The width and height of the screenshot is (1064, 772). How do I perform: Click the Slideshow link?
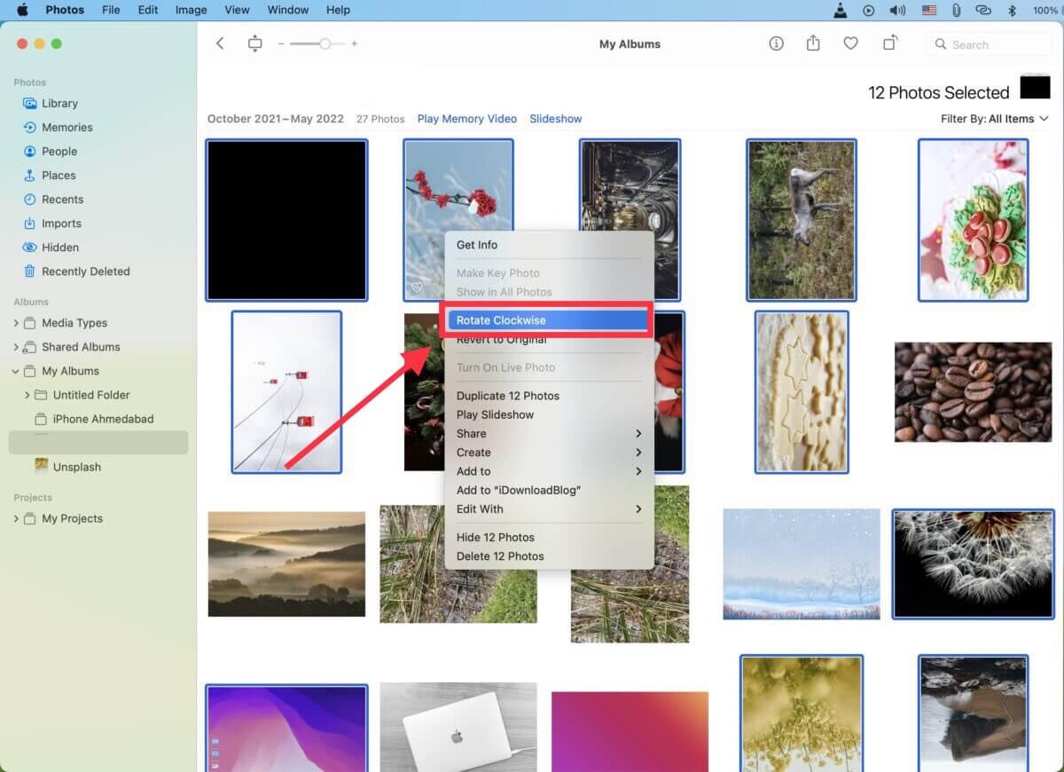[x=555, y=119]
